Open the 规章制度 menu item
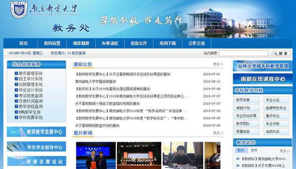 [x=81, y=43]
